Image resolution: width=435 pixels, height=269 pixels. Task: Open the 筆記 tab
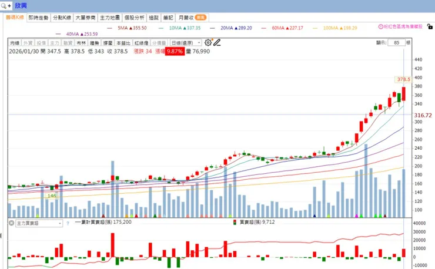coord(168,18)
